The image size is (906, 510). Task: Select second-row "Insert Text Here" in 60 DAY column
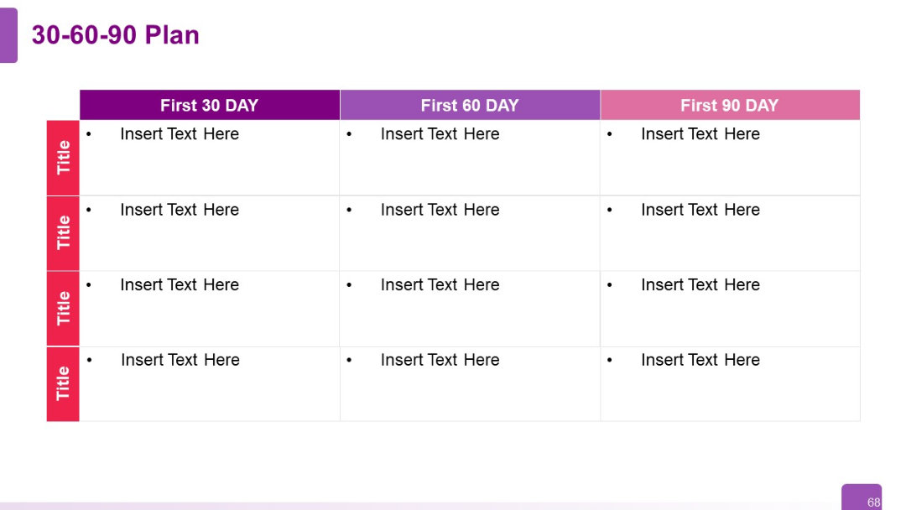(440, 210)
